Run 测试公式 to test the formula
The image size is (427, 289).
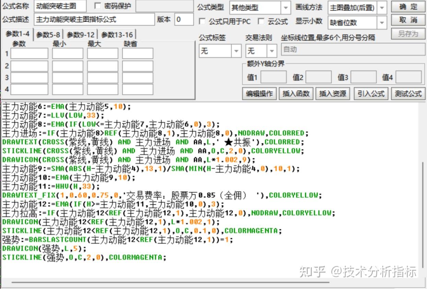click(x=408, y=93)
